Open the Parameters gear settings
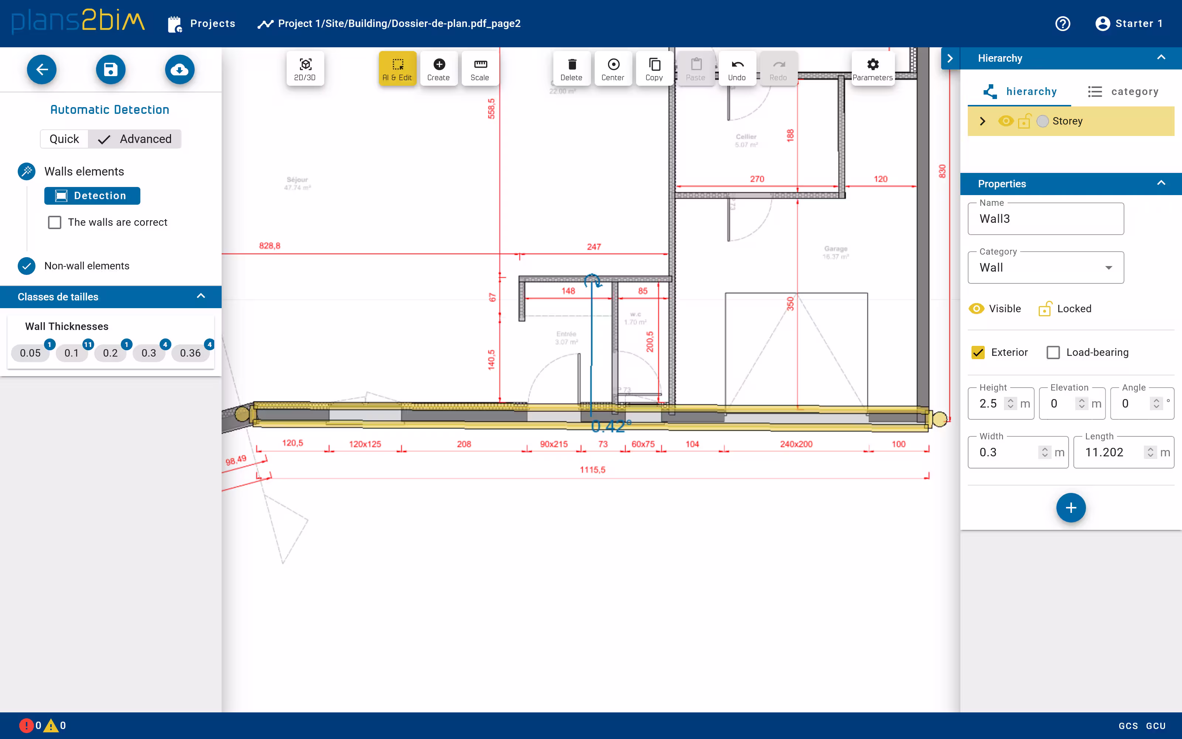 click(x=872, y=69)
